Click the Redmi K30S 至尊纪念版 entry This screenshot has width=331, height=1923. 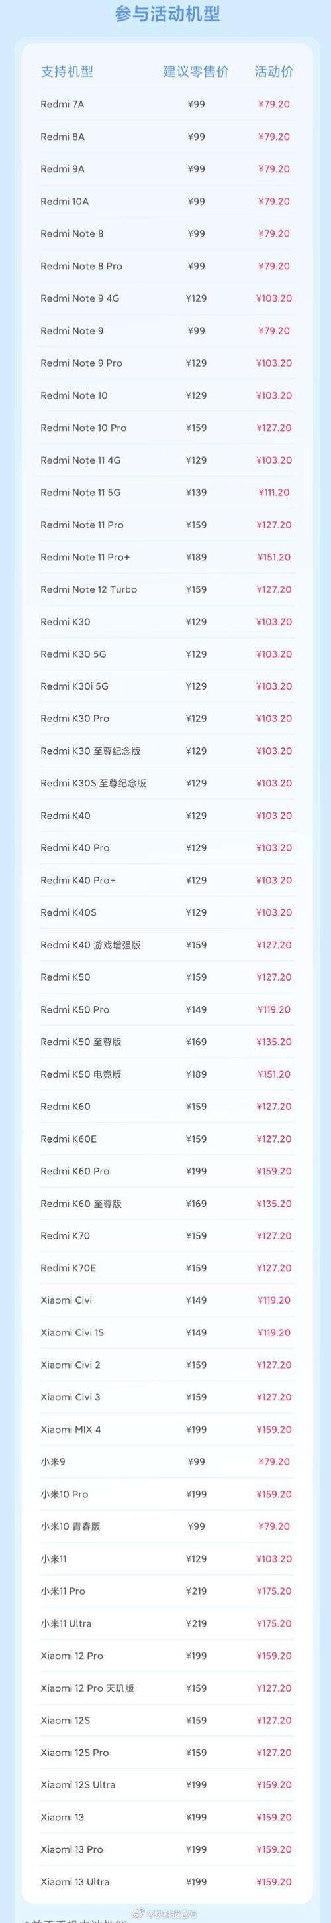93,783
